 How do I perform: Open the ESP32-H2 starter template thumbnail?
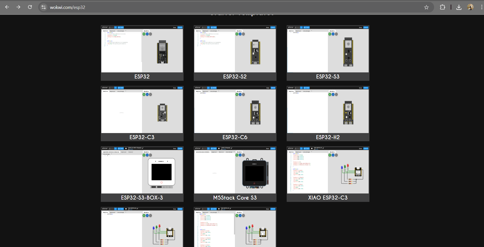328,110
